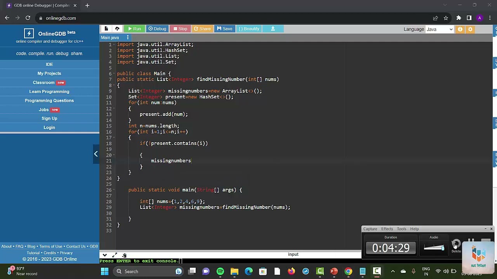Open the Language dropdown showing Java

tap(440, 29)
